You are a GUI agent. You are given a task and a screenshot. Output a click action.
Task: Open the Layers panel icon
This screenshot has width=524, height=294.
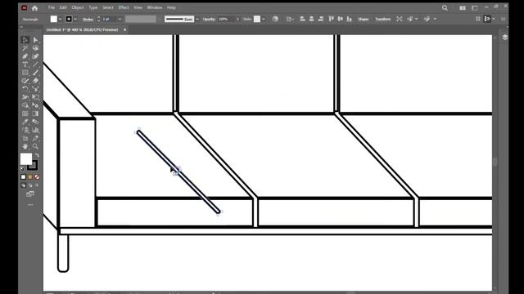tap(505, 38)
